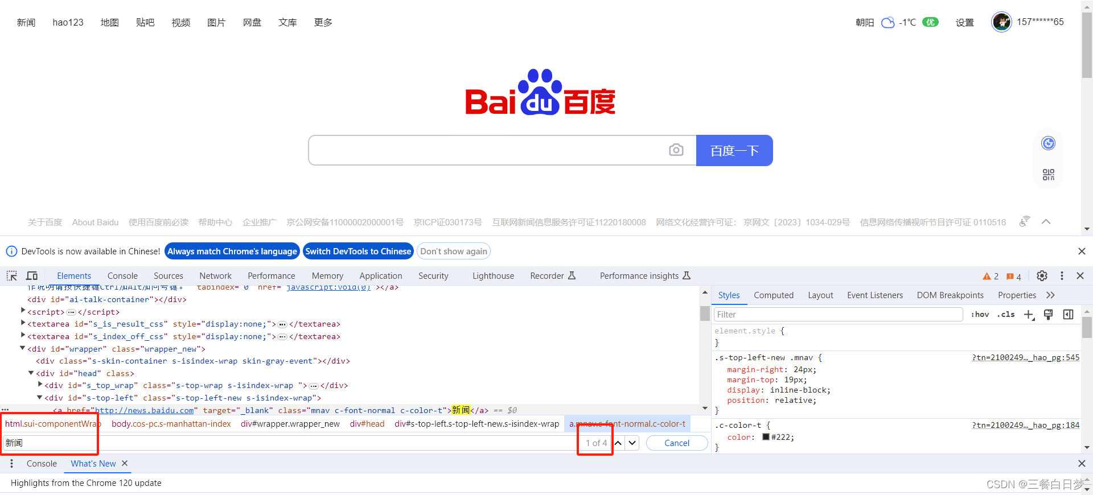
Task: Click the elements search field containing 新闻
Action: coord(290,443)
